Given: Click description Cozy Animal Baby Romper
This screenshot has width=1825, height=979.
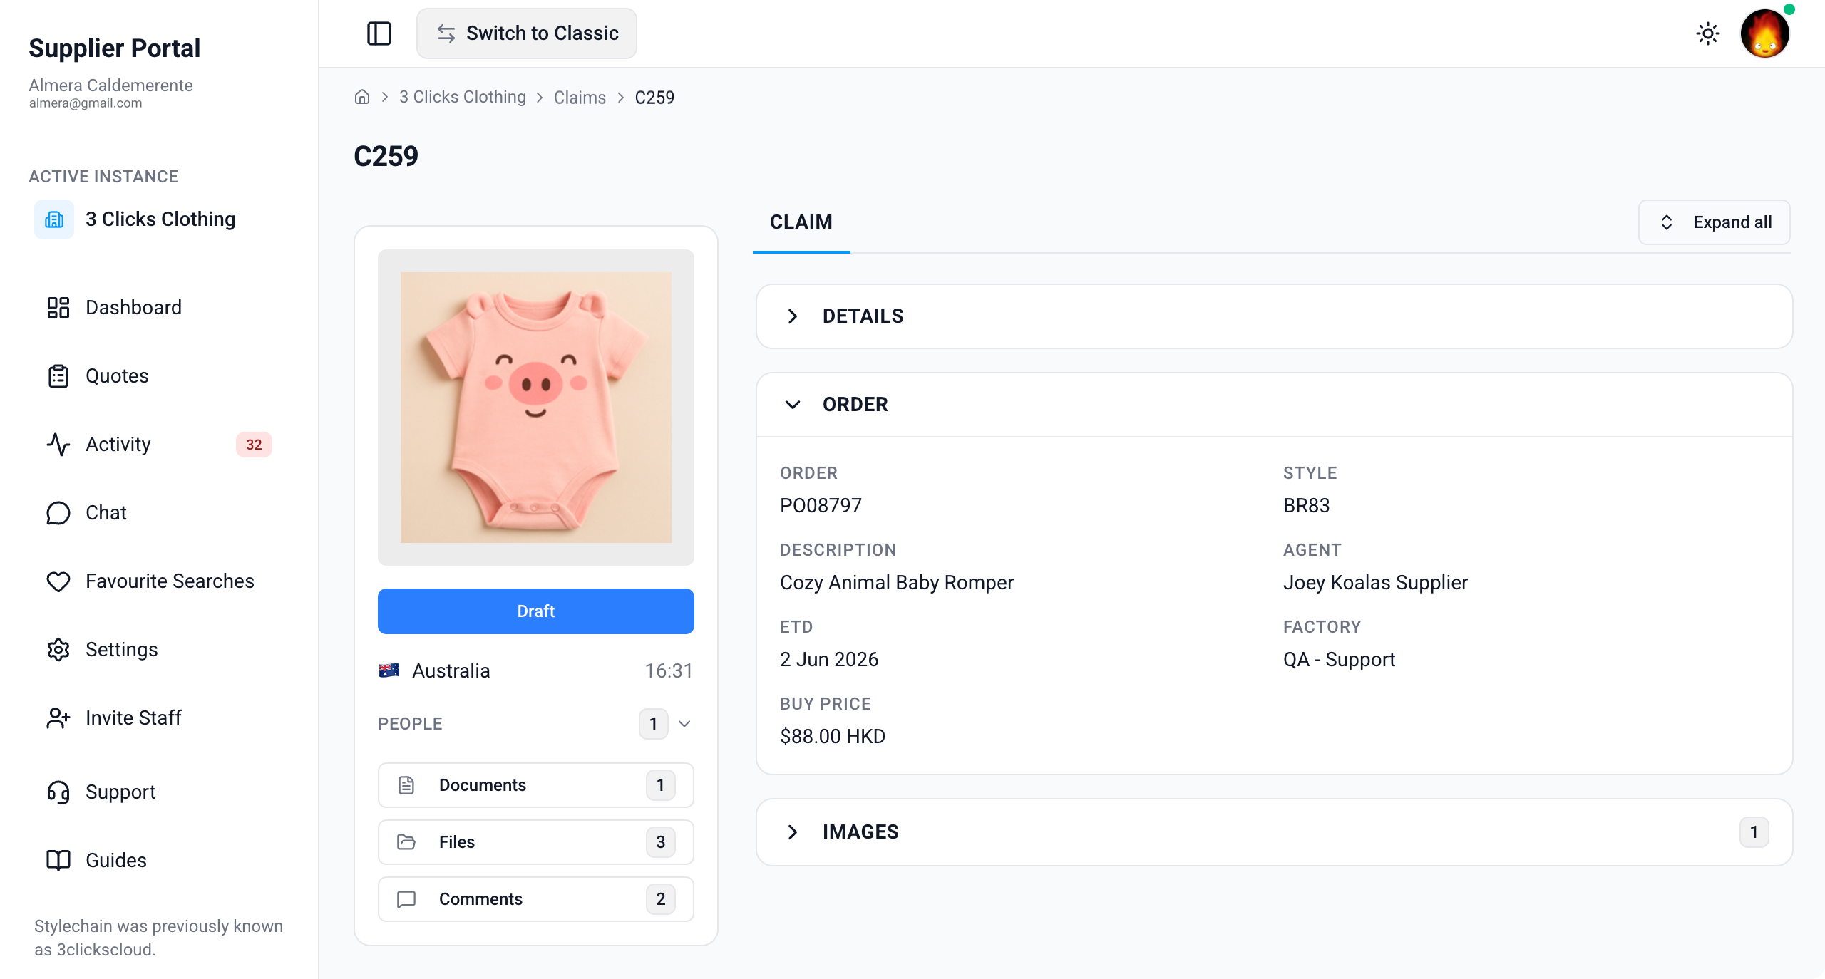Looking at the screenshot, I should pyautogui.click(x=897, y=583).
